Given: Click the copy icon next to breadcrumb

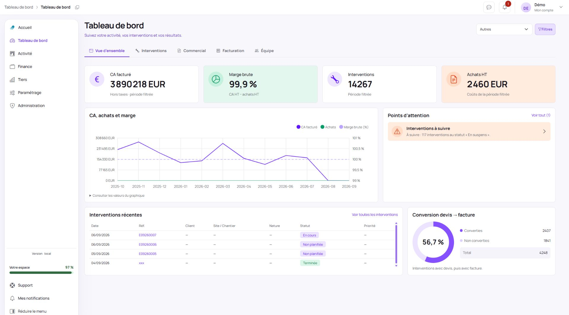Looking at the screenshot, I should click(x=77, y=7).
